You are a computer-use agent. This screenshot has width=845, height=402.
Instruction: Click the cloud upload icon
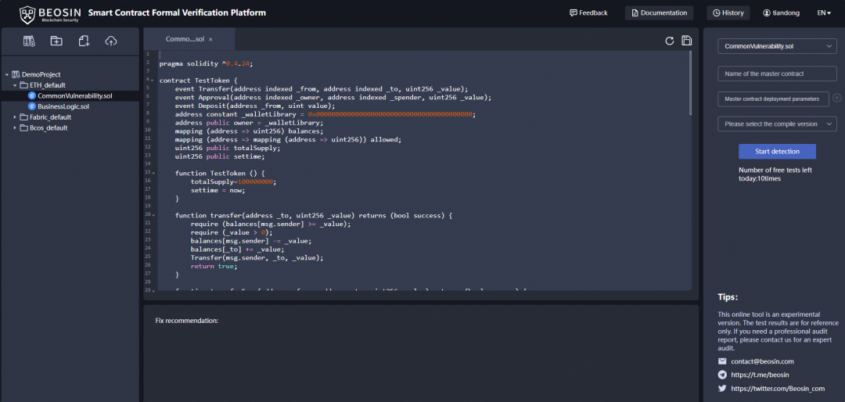pos(110,41)
